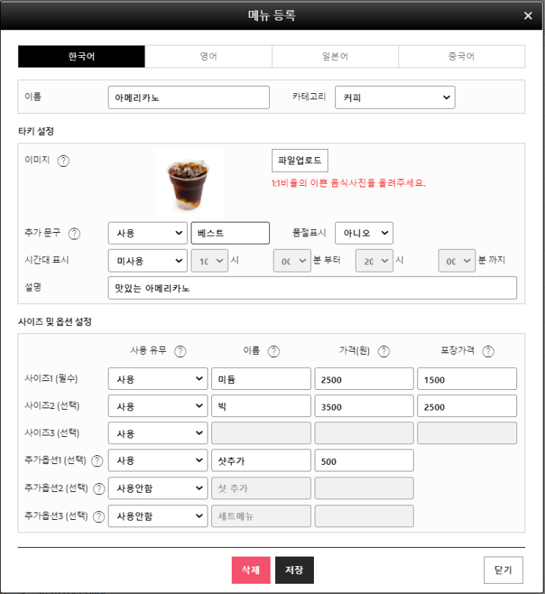The width and height of the screenshot is (545, 594).
Task: Open 사이즈2 (선택) usage dropdown
Action: coord(158,406)
